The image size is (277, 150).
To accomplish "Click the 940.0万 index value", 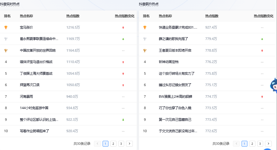I will [x=72, y=97].
